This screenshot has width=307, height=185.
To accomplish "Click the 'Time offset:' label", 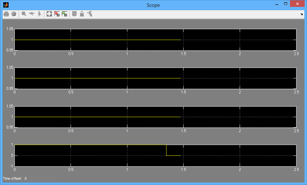I will [12, 178].
